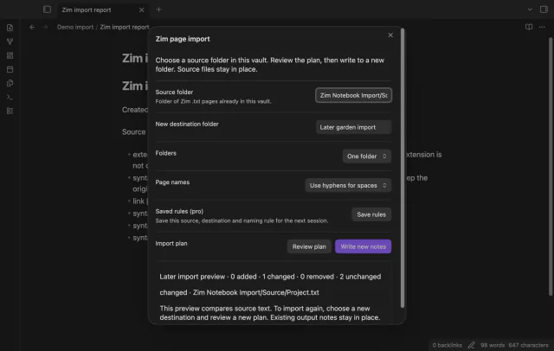Viewport: 554px width, 351px height.
Task: Open the Demo import breadcrumb
Action: [75, 27]
